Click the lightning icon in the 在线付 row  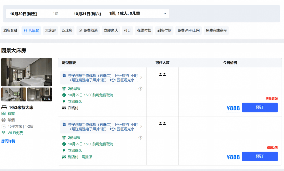click(64, 101)
